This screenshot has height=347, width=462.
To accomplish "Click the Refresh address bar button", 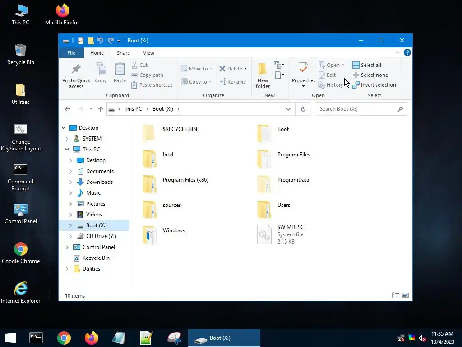I will [303, 109].
